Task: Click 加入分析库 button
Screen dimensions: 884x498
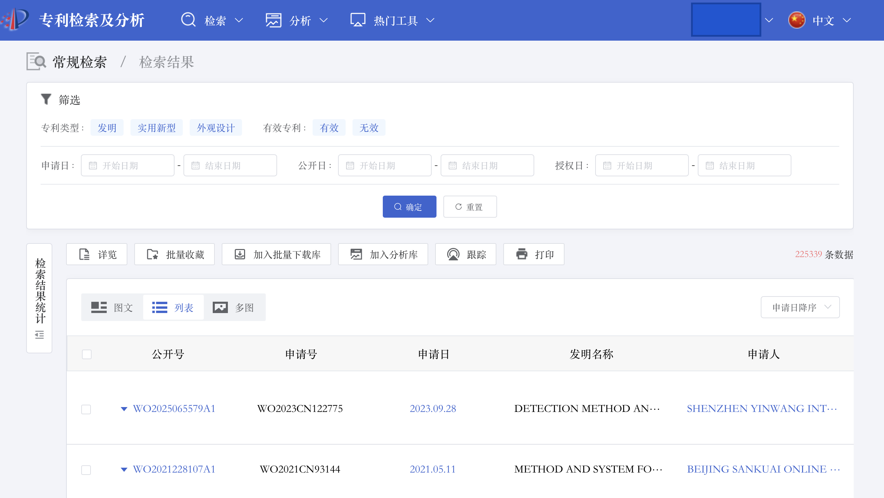Action: (x=383, y=255)
